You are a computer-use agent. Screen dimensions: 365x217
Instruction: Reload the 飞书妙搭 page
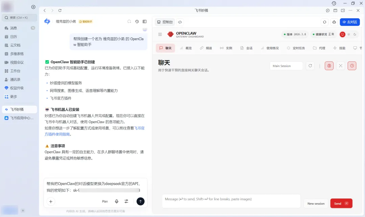click(60, 10)
